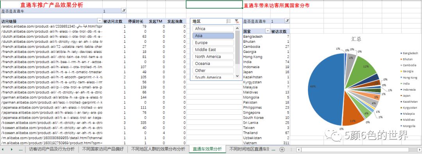Click the 停留时长 column header

pos(136,21)
